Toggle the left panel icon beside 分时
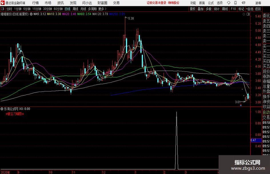 click(x=3, y=9)
